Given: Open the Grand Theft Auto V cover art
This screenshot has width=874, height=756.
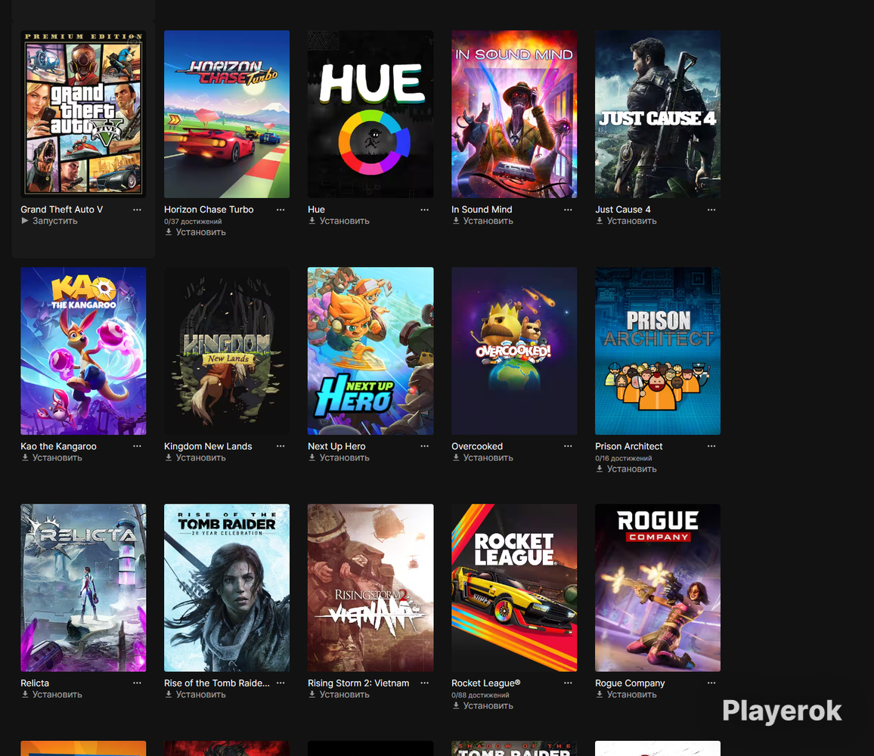Looking at the screenshot, I should tap(84, 114).
